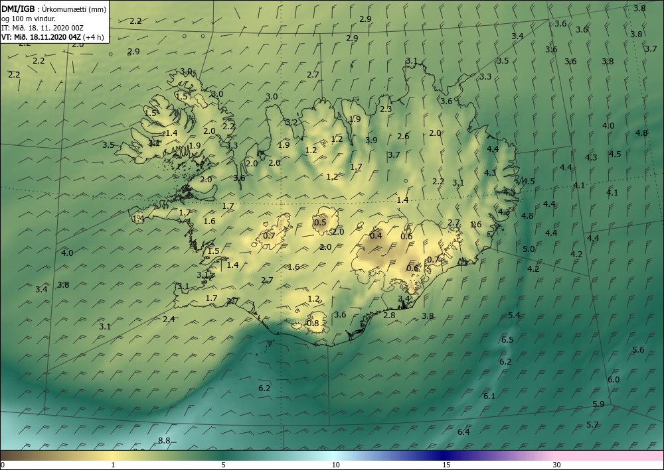Click the color scale label '5'
664x470 pixels.
[x=223, y=465]
